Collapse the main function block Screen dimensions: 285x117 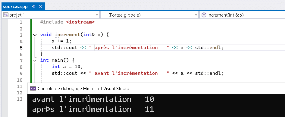coord(35,60)
